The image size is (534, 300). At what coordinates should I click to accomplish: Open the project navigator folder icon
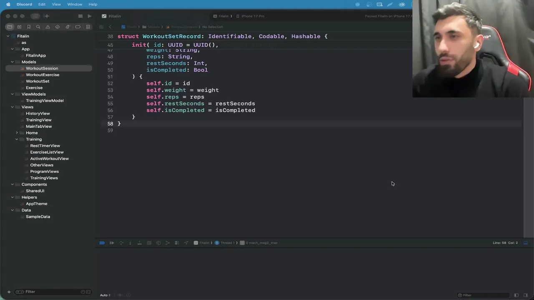point(10,27)
